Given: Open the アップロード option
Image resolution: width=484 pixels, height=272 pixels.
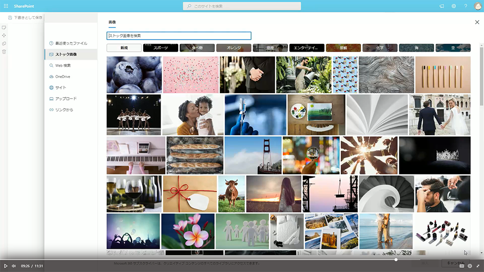Looking at the screenshot, I should (x=66, y=99).
